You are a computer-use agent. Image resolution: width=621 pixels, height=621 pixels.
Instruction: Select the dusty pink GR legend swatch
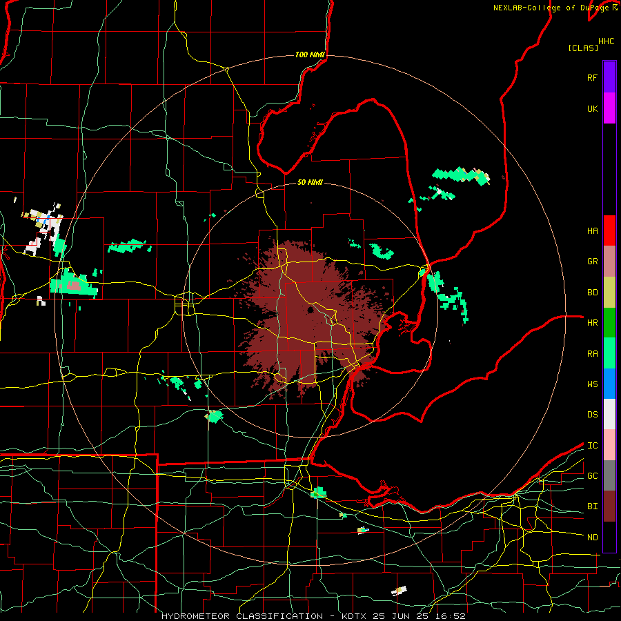[x=609, y=262]
